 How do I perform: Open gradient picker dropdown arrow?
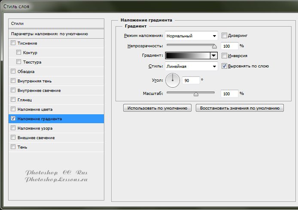coord(213,55)
